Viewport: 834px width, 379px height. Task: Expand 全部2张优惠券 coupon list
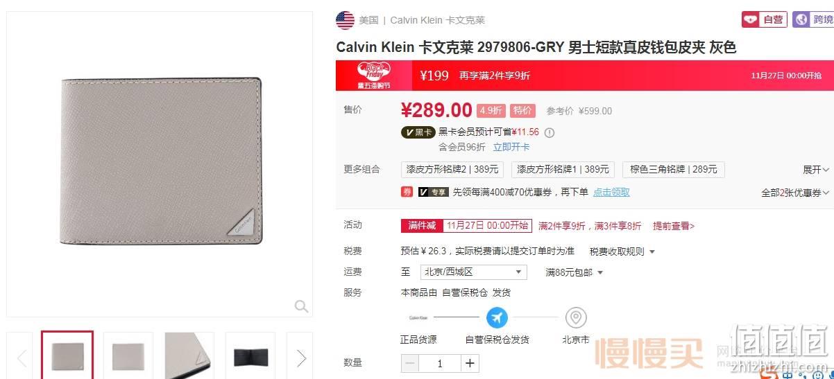pyautogui.click(x=795, y=193)
